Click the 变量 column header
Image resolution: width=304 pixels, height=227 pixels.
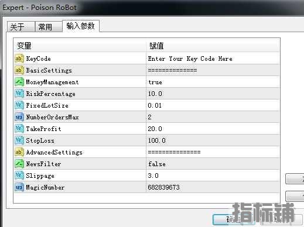[x=80, y=46]
